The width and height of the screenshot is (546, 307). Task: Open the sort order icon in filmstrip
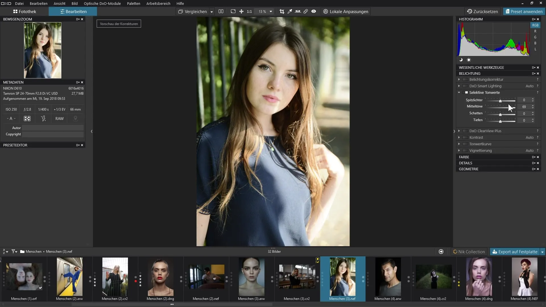click(x=5, y=252)
